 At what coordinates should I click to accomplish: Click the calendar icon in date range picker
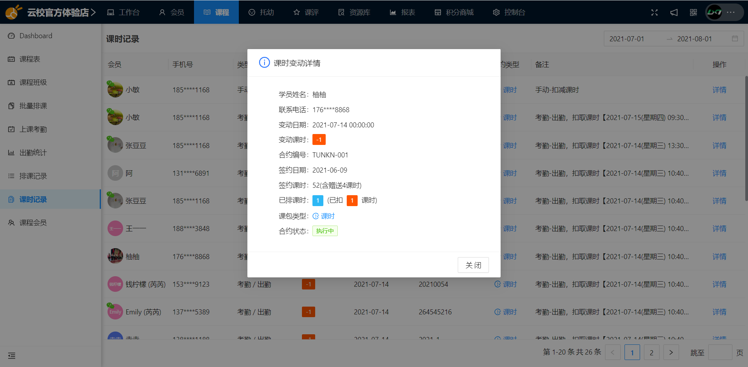(x=735, y=39)
